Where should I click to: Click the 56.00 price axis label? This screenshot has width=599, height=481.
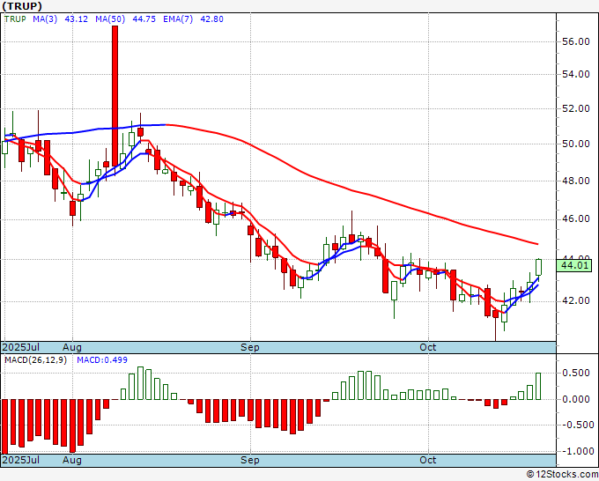tap(576, 41)
